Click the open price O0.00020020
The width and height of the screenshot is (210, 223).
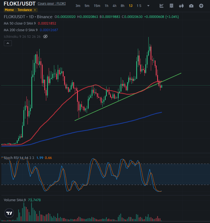[x=65, y=17]
